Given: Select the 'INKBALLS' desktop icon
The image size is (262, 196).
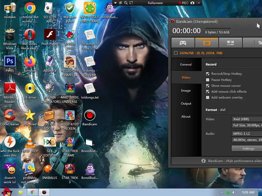Looking at the screenshot, I should point(50,171).
